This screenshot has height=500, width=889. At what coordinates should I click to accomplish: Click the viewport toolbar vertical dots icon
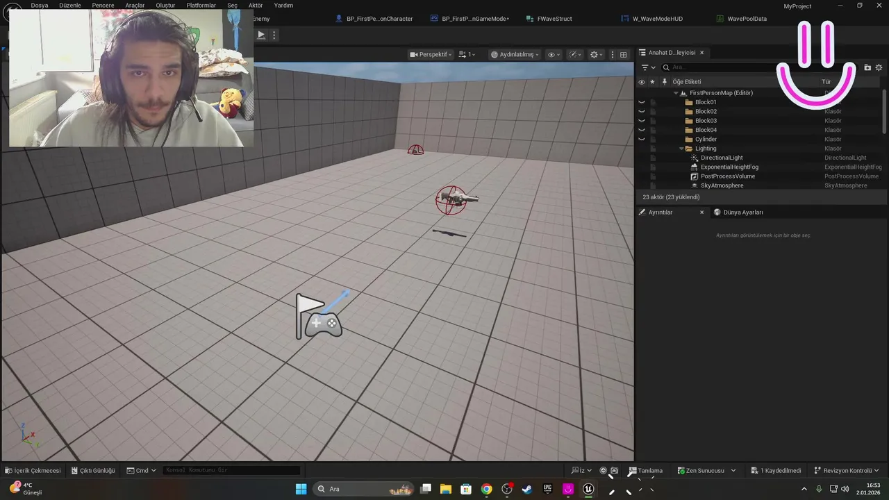[613, 54]
